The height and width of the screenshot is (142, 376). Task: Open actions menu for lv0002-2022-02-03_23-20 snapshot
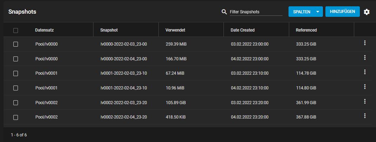(365, 101)
